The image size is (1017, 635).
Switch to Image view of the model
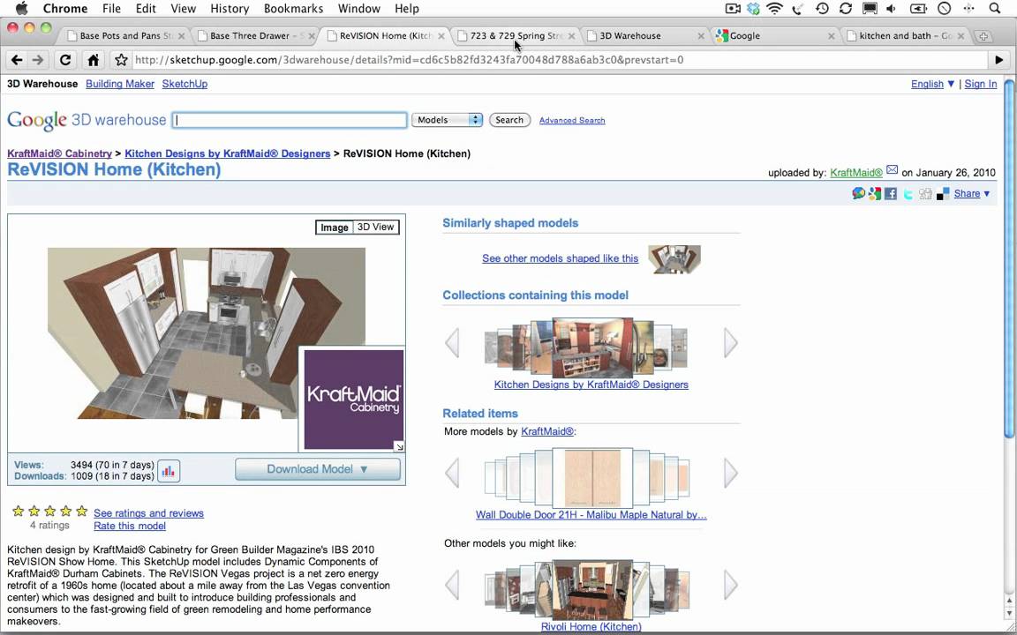tap(335, 228)
